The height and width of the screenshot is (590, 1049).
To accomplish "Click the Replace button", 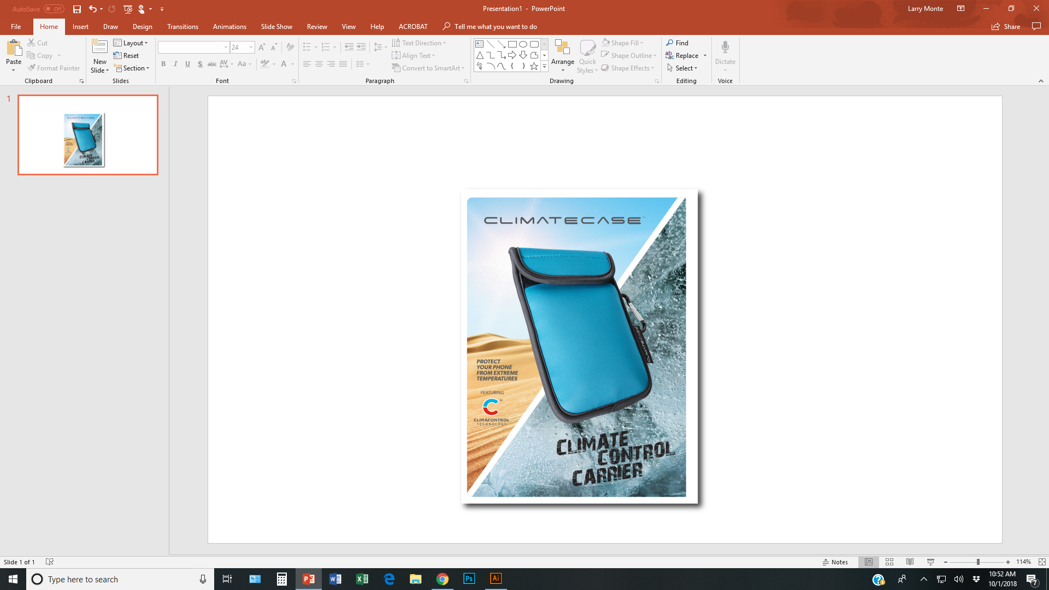I will click(x=682, y=55).
